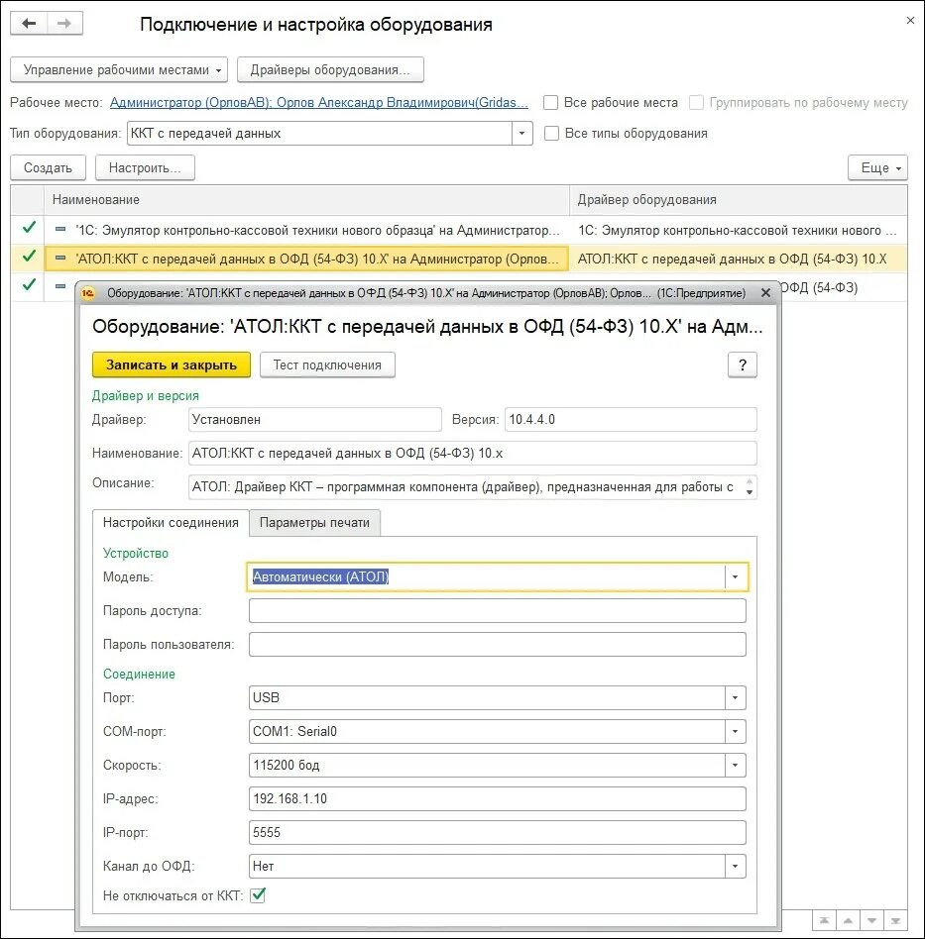
Task: Open the Порт dropdown showing USB
Action: pos(735,697)
